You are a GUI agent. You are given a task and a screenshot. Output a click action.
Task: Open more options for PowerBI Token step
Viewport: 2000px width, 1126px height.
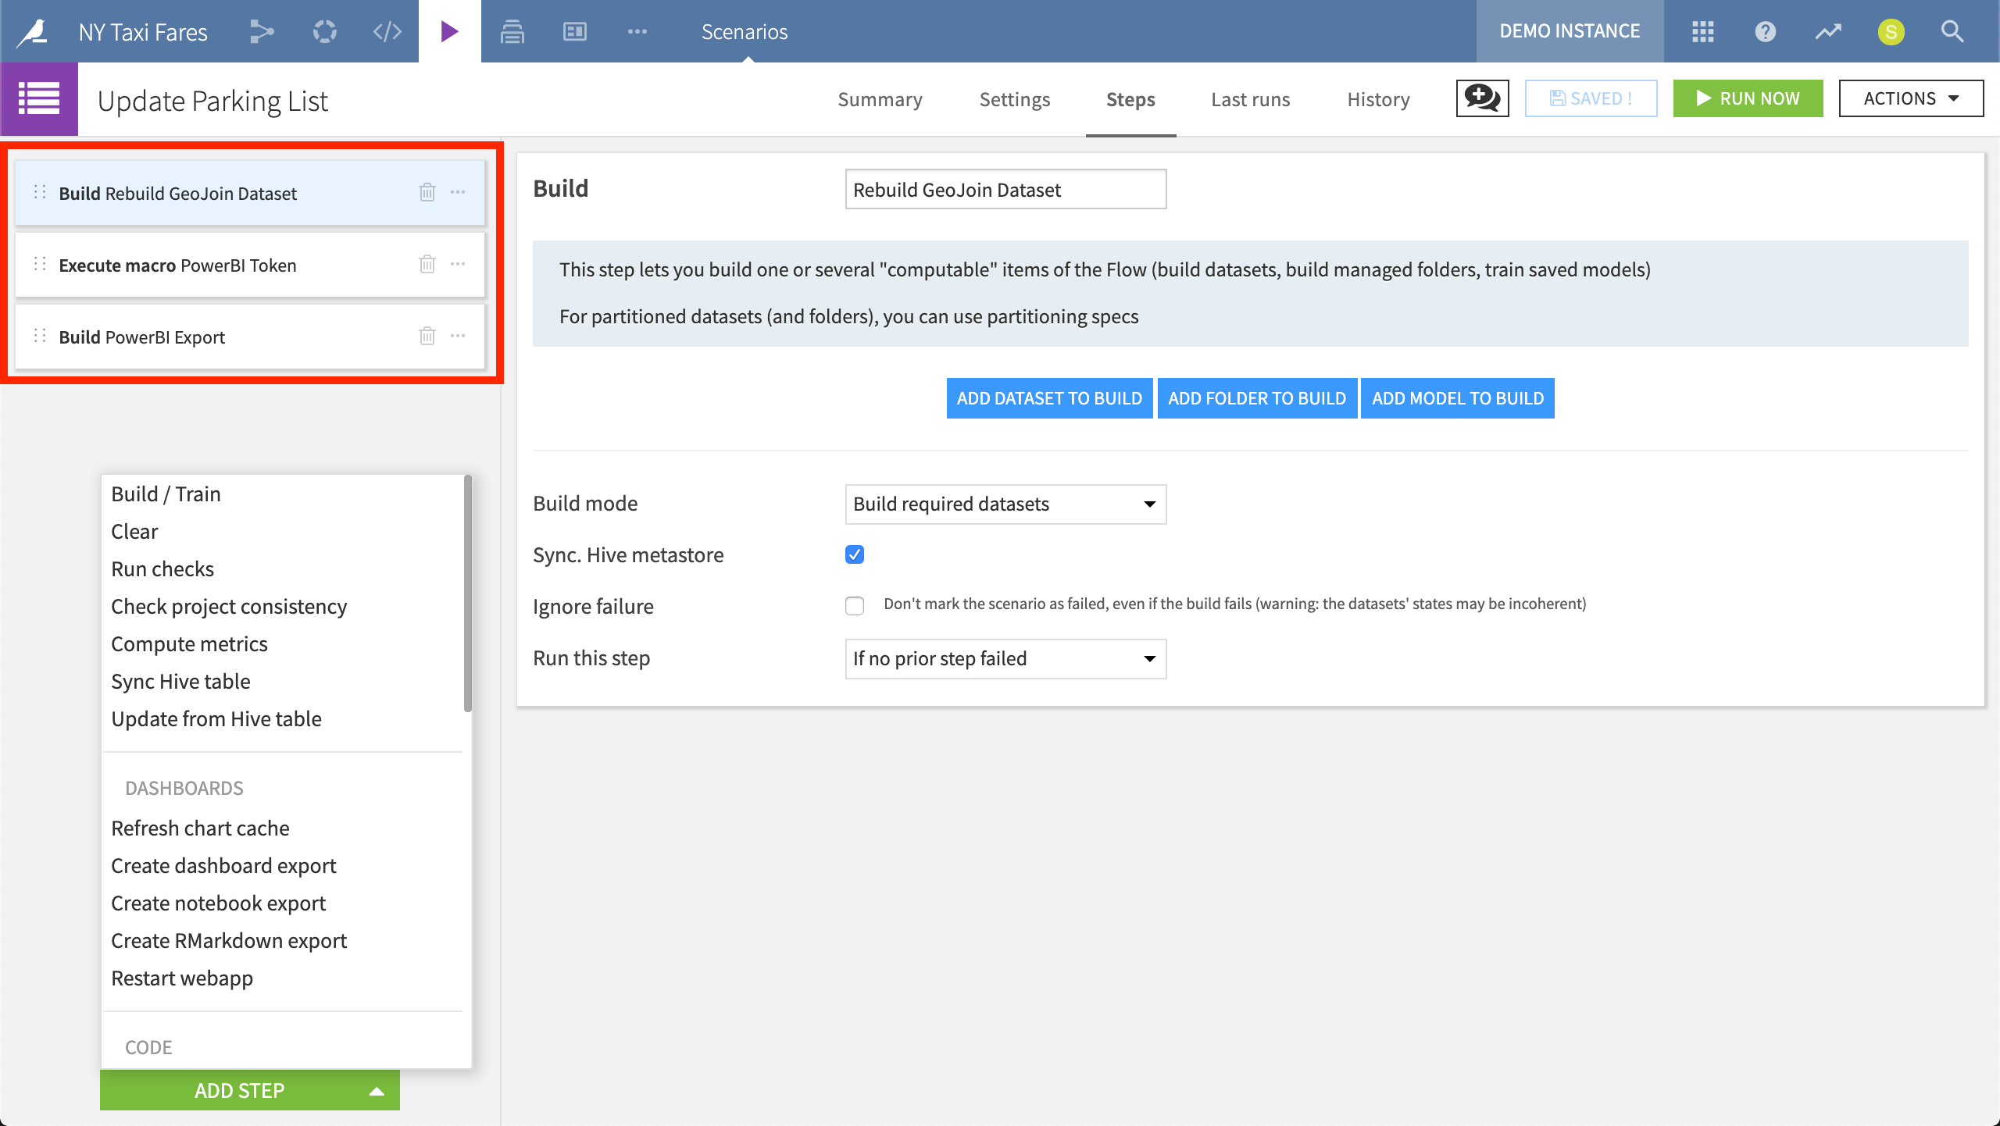point(458,264)
